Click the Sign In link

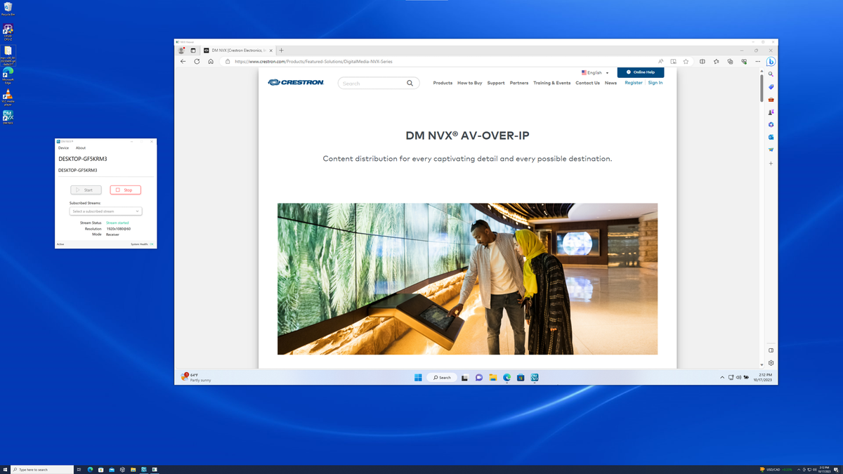[x=655, y=83]
